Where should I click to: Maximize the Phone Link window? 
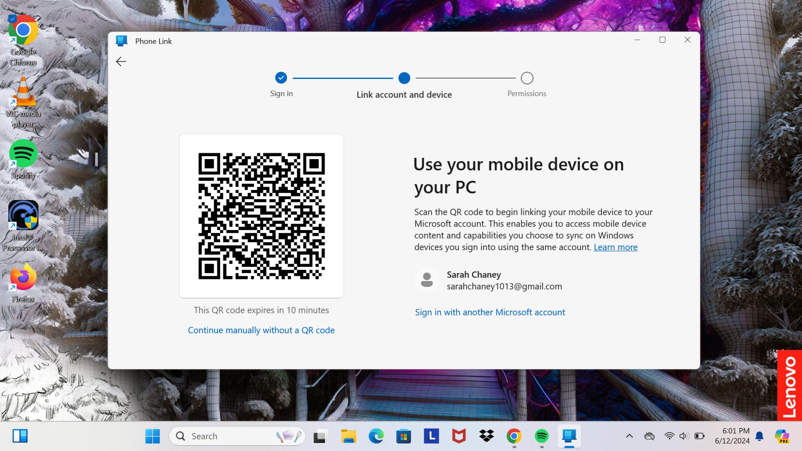662,40
